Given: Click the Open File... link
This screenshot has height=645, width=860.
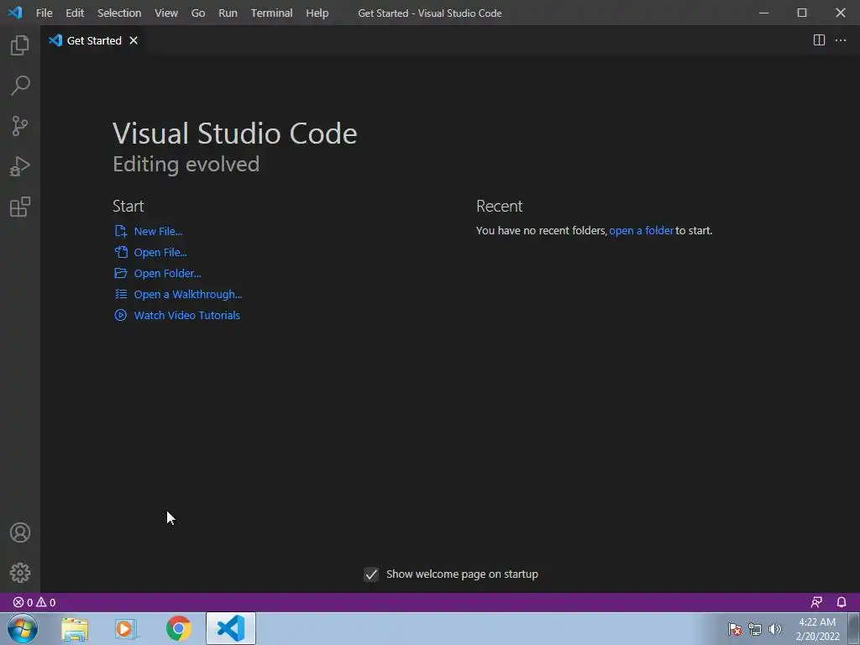Looking at the screenshot, I should [x=160, y=252].
